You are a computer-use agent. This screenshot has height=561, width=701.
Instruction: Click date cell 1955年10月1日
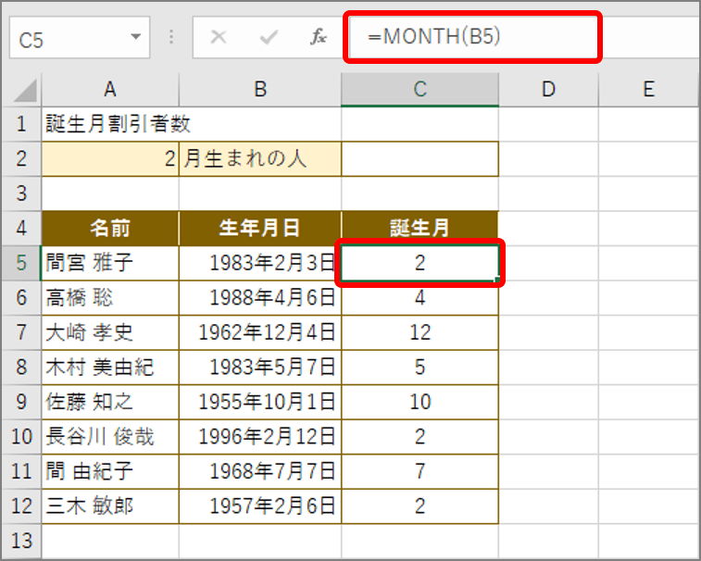tap(260, 402)
